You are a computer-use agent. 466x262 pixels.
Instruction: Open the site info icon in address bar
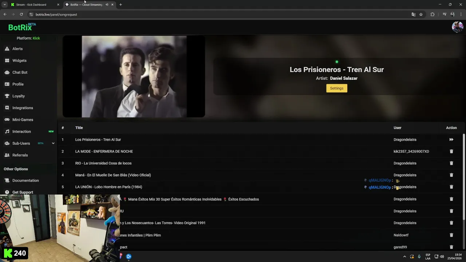[31, 15]
